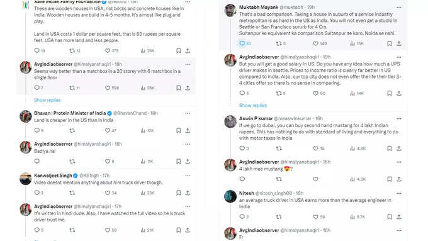
Task: Retweet Muktabh Mayank's reply
Action: coord(279,43)
